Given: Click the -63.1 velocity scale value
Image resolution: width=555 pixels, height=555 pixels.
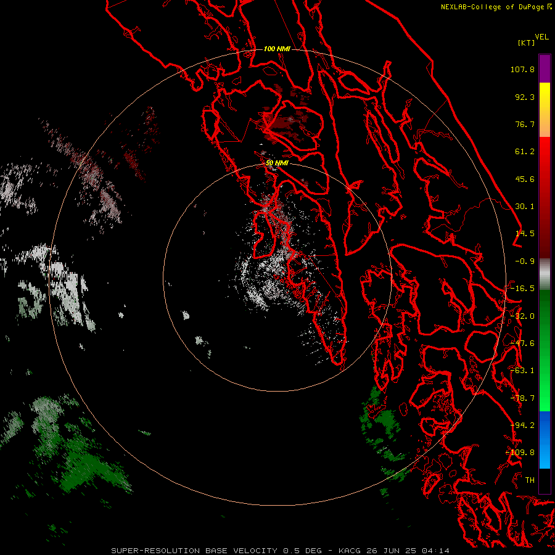Looking at the screenshot, I should 522,371.
